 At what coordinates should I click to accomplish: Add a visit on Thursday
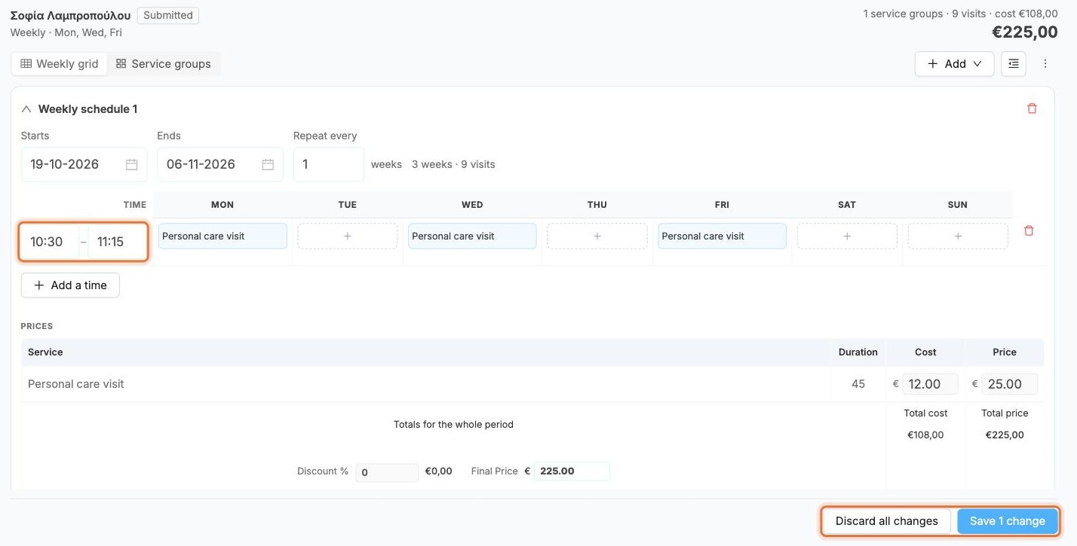point(597,236)
